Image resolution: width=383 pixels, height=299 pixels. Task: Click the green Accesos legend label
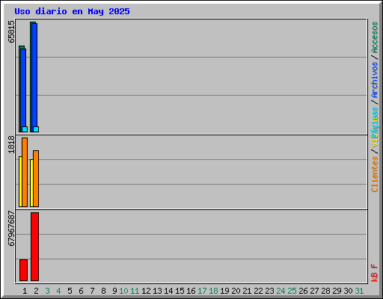(x=375, y=37)
